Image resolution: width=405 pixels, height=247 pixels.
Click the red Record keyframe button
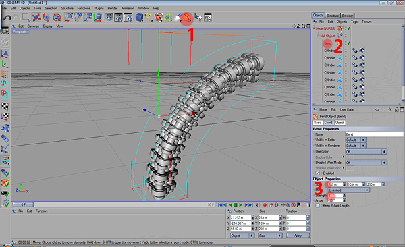pyautogui.click(x=265, y=205)
